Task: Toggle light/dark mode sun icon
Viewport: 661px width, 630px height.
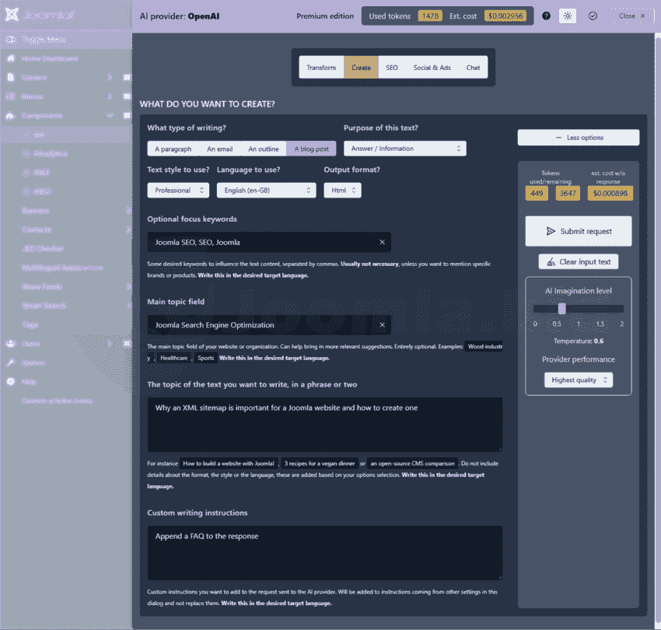Action: tap(568, 16)
